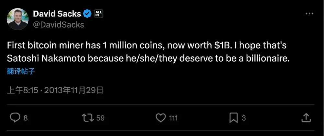Click the reply speech bubble icon

[16, 118]
